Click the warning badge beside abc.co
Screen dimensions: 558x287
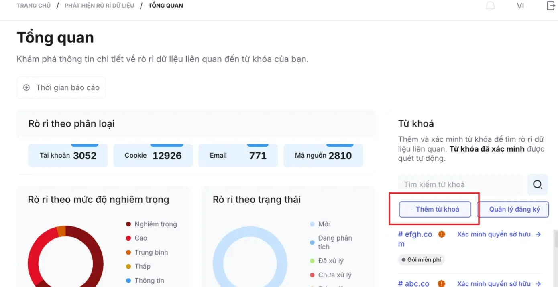tap(440, 283)
